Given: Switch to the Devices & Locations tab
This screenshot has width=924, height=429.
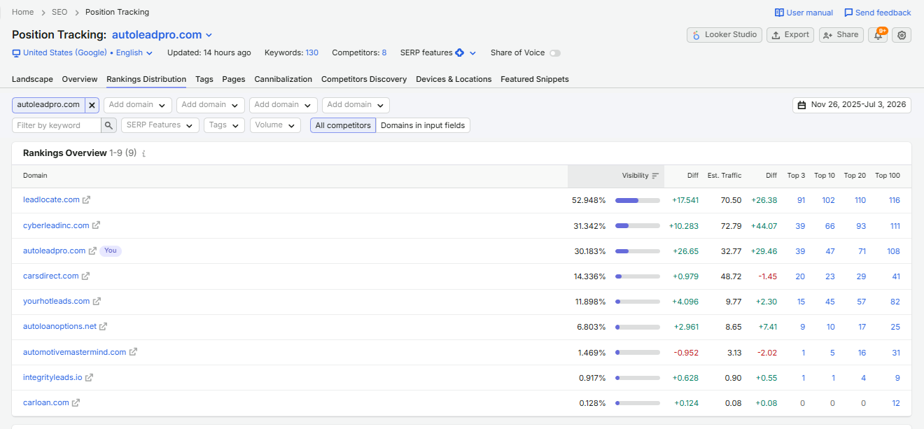Looking at the screenshot, I should [x=454, y=79].
